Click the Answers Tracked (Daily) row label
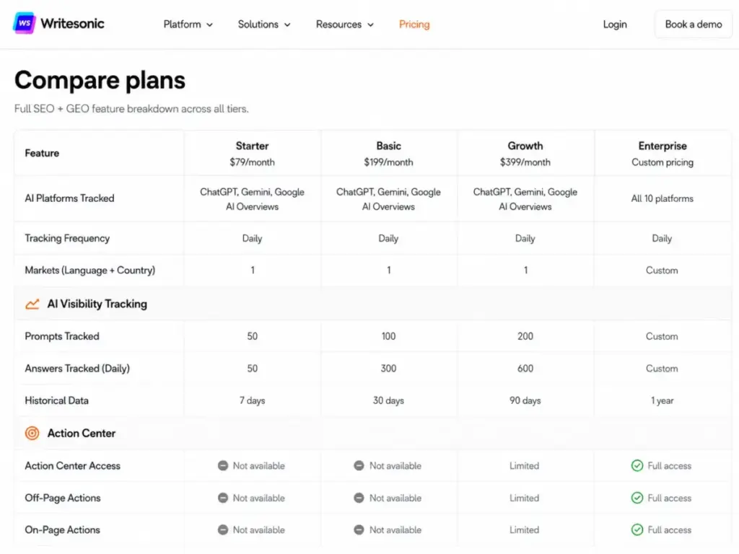The image size is (739, 554). 76,369
